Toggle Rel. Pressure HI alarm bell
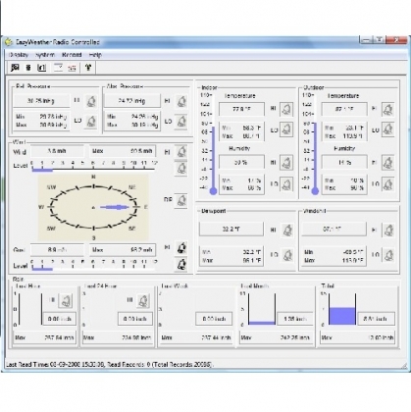This screenshot has height=412, width=411. (91, 101)
